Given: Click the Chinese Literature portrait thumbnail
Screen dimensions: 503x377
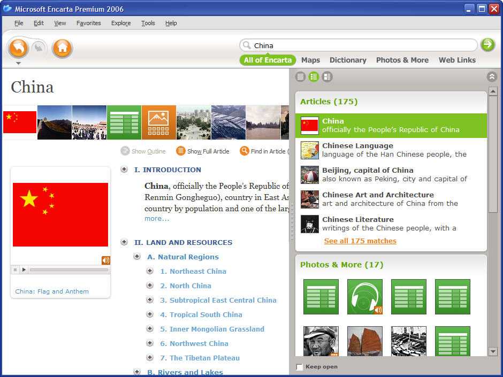Looking at the screenshot, I should point(310,224).
